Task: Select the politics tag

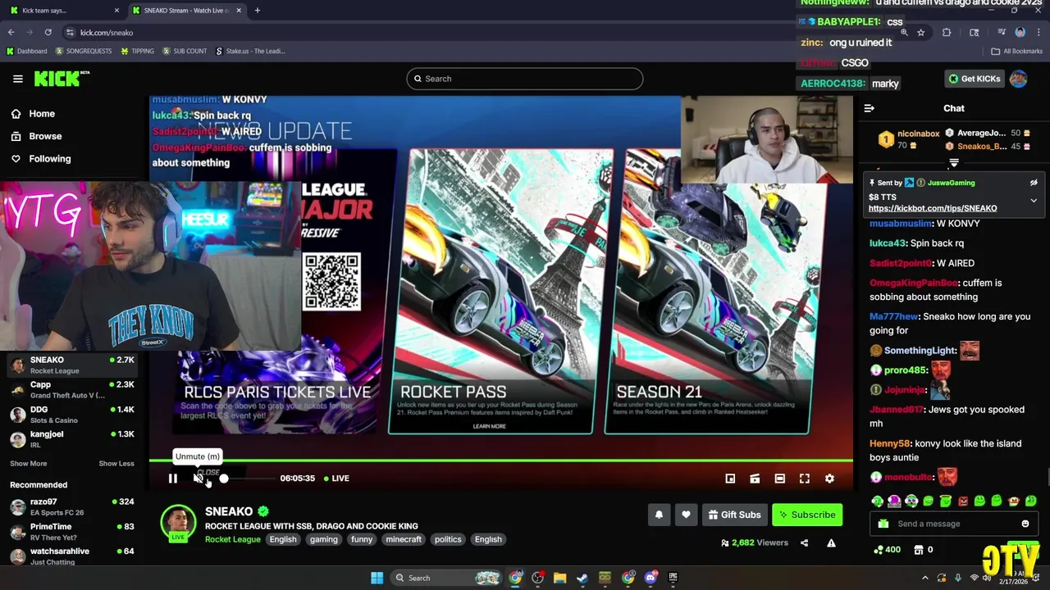Action: [x=448, y=539]
